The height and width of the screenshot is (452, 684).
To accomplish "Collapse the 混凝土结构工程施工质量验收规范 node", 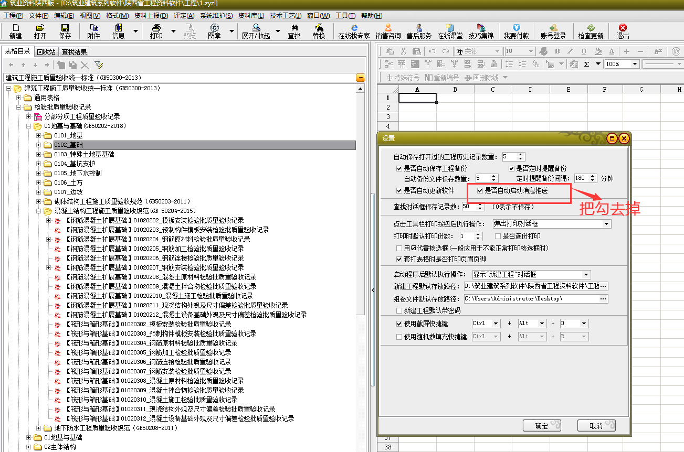I will [39, 211].
